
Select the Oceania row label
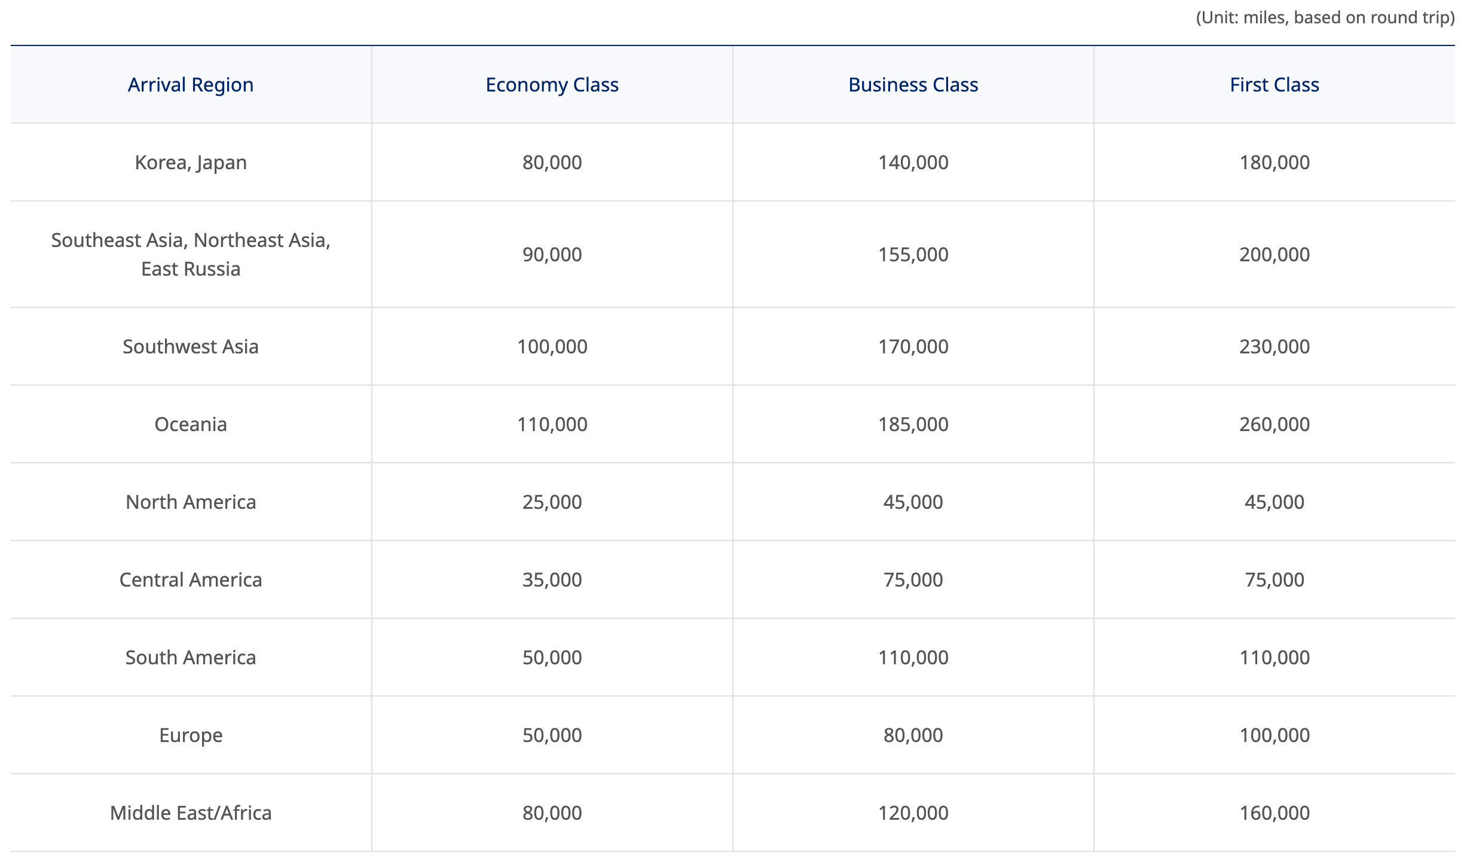point(189,424)
